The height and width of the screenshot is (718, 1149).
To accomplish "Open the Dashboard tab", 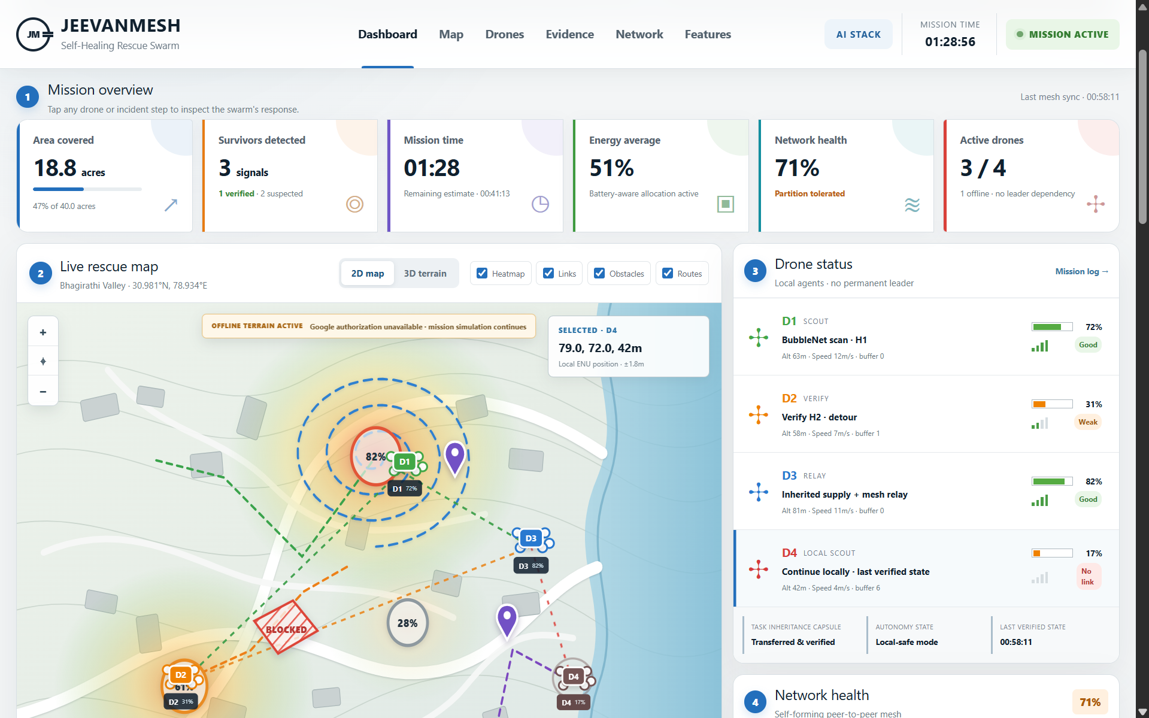I will [387, 34].
